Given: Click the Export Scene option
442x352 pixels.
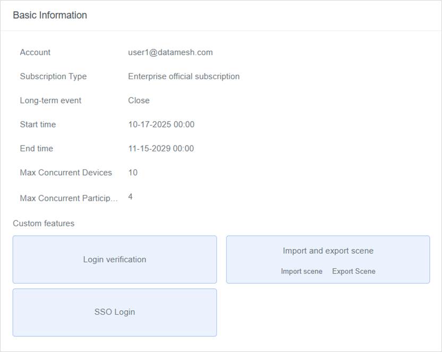Looking at the screenshot, I should click(353, 271).
